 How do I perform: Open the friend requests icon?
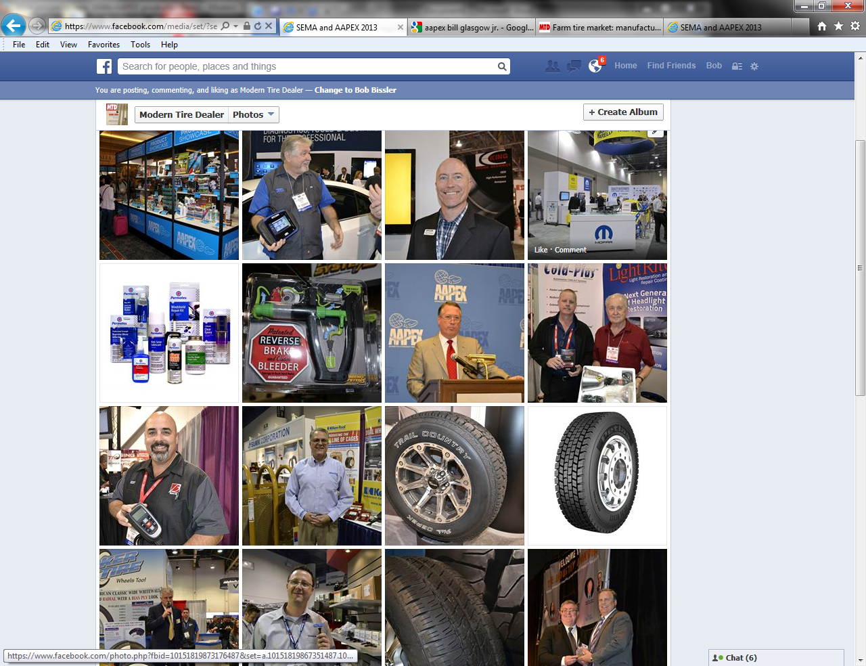[553, 66]
